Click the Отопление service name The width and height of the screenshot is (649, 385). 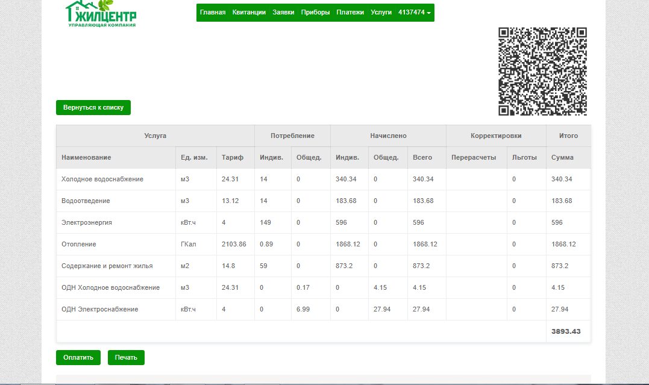(x=79, y=244)
